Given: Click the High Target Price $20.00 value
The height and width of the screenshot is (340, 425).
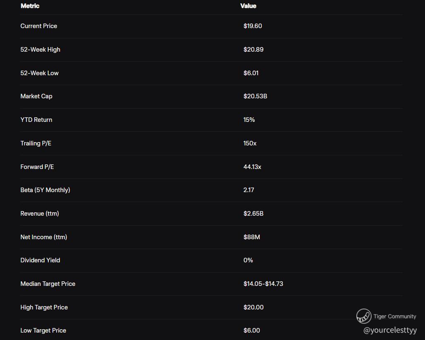Looking at the screenshot, I should pos(253,307).
